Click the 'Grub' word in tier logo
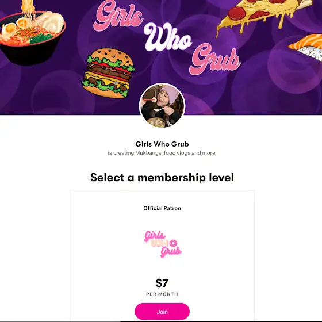This screenshot has height=322, width=322. pos(171,252)
